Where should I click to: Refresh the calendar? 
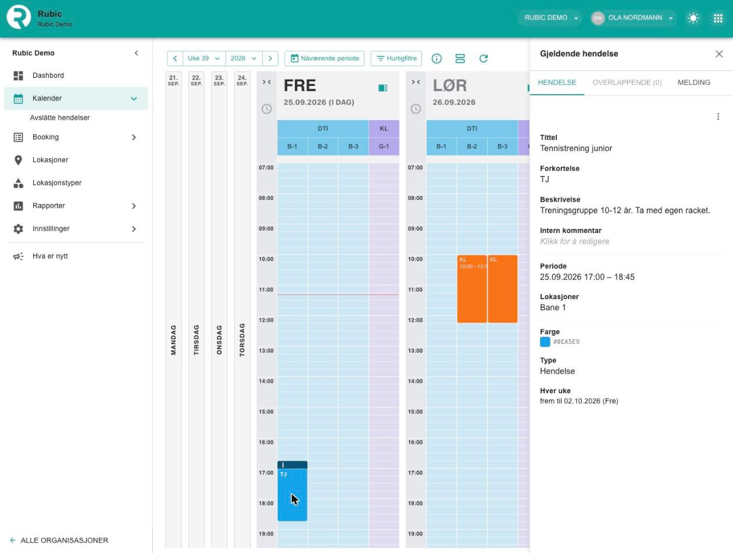[483, 59]
